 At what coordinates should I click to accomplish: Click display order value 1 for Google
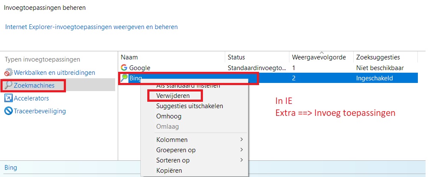(294, 68)
